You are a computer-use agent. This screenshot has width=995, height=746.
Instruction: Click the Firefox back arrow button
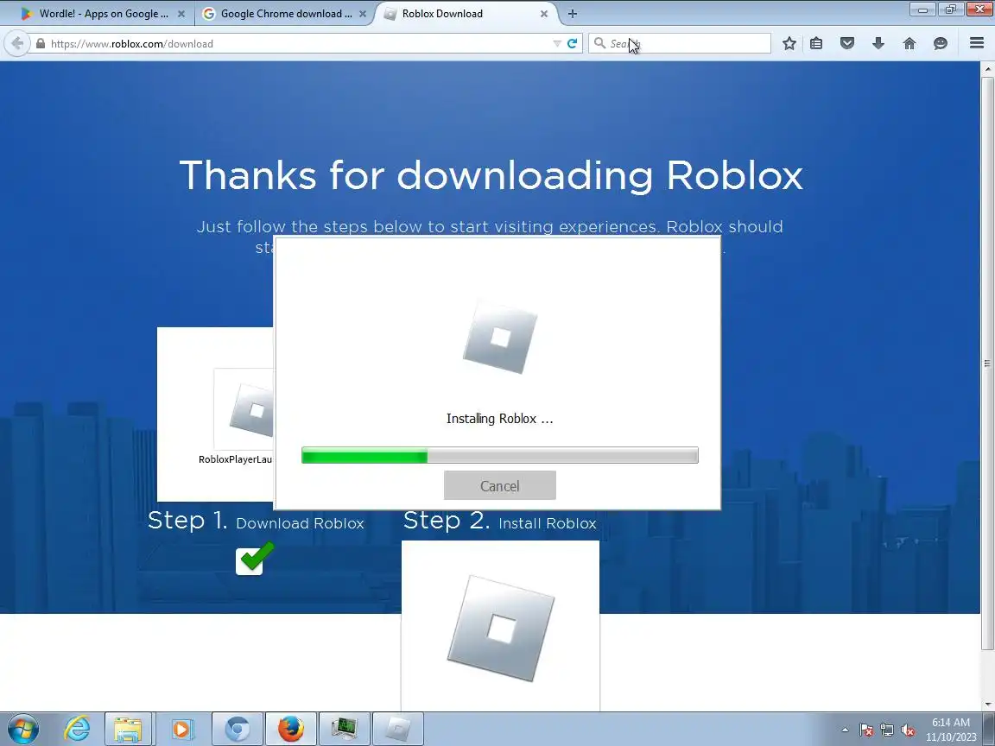tap(17, 43)
